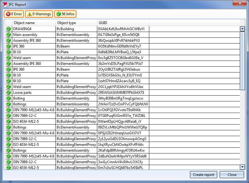
Task: Click the scrollbar up arrow
Action: (242, 29)
